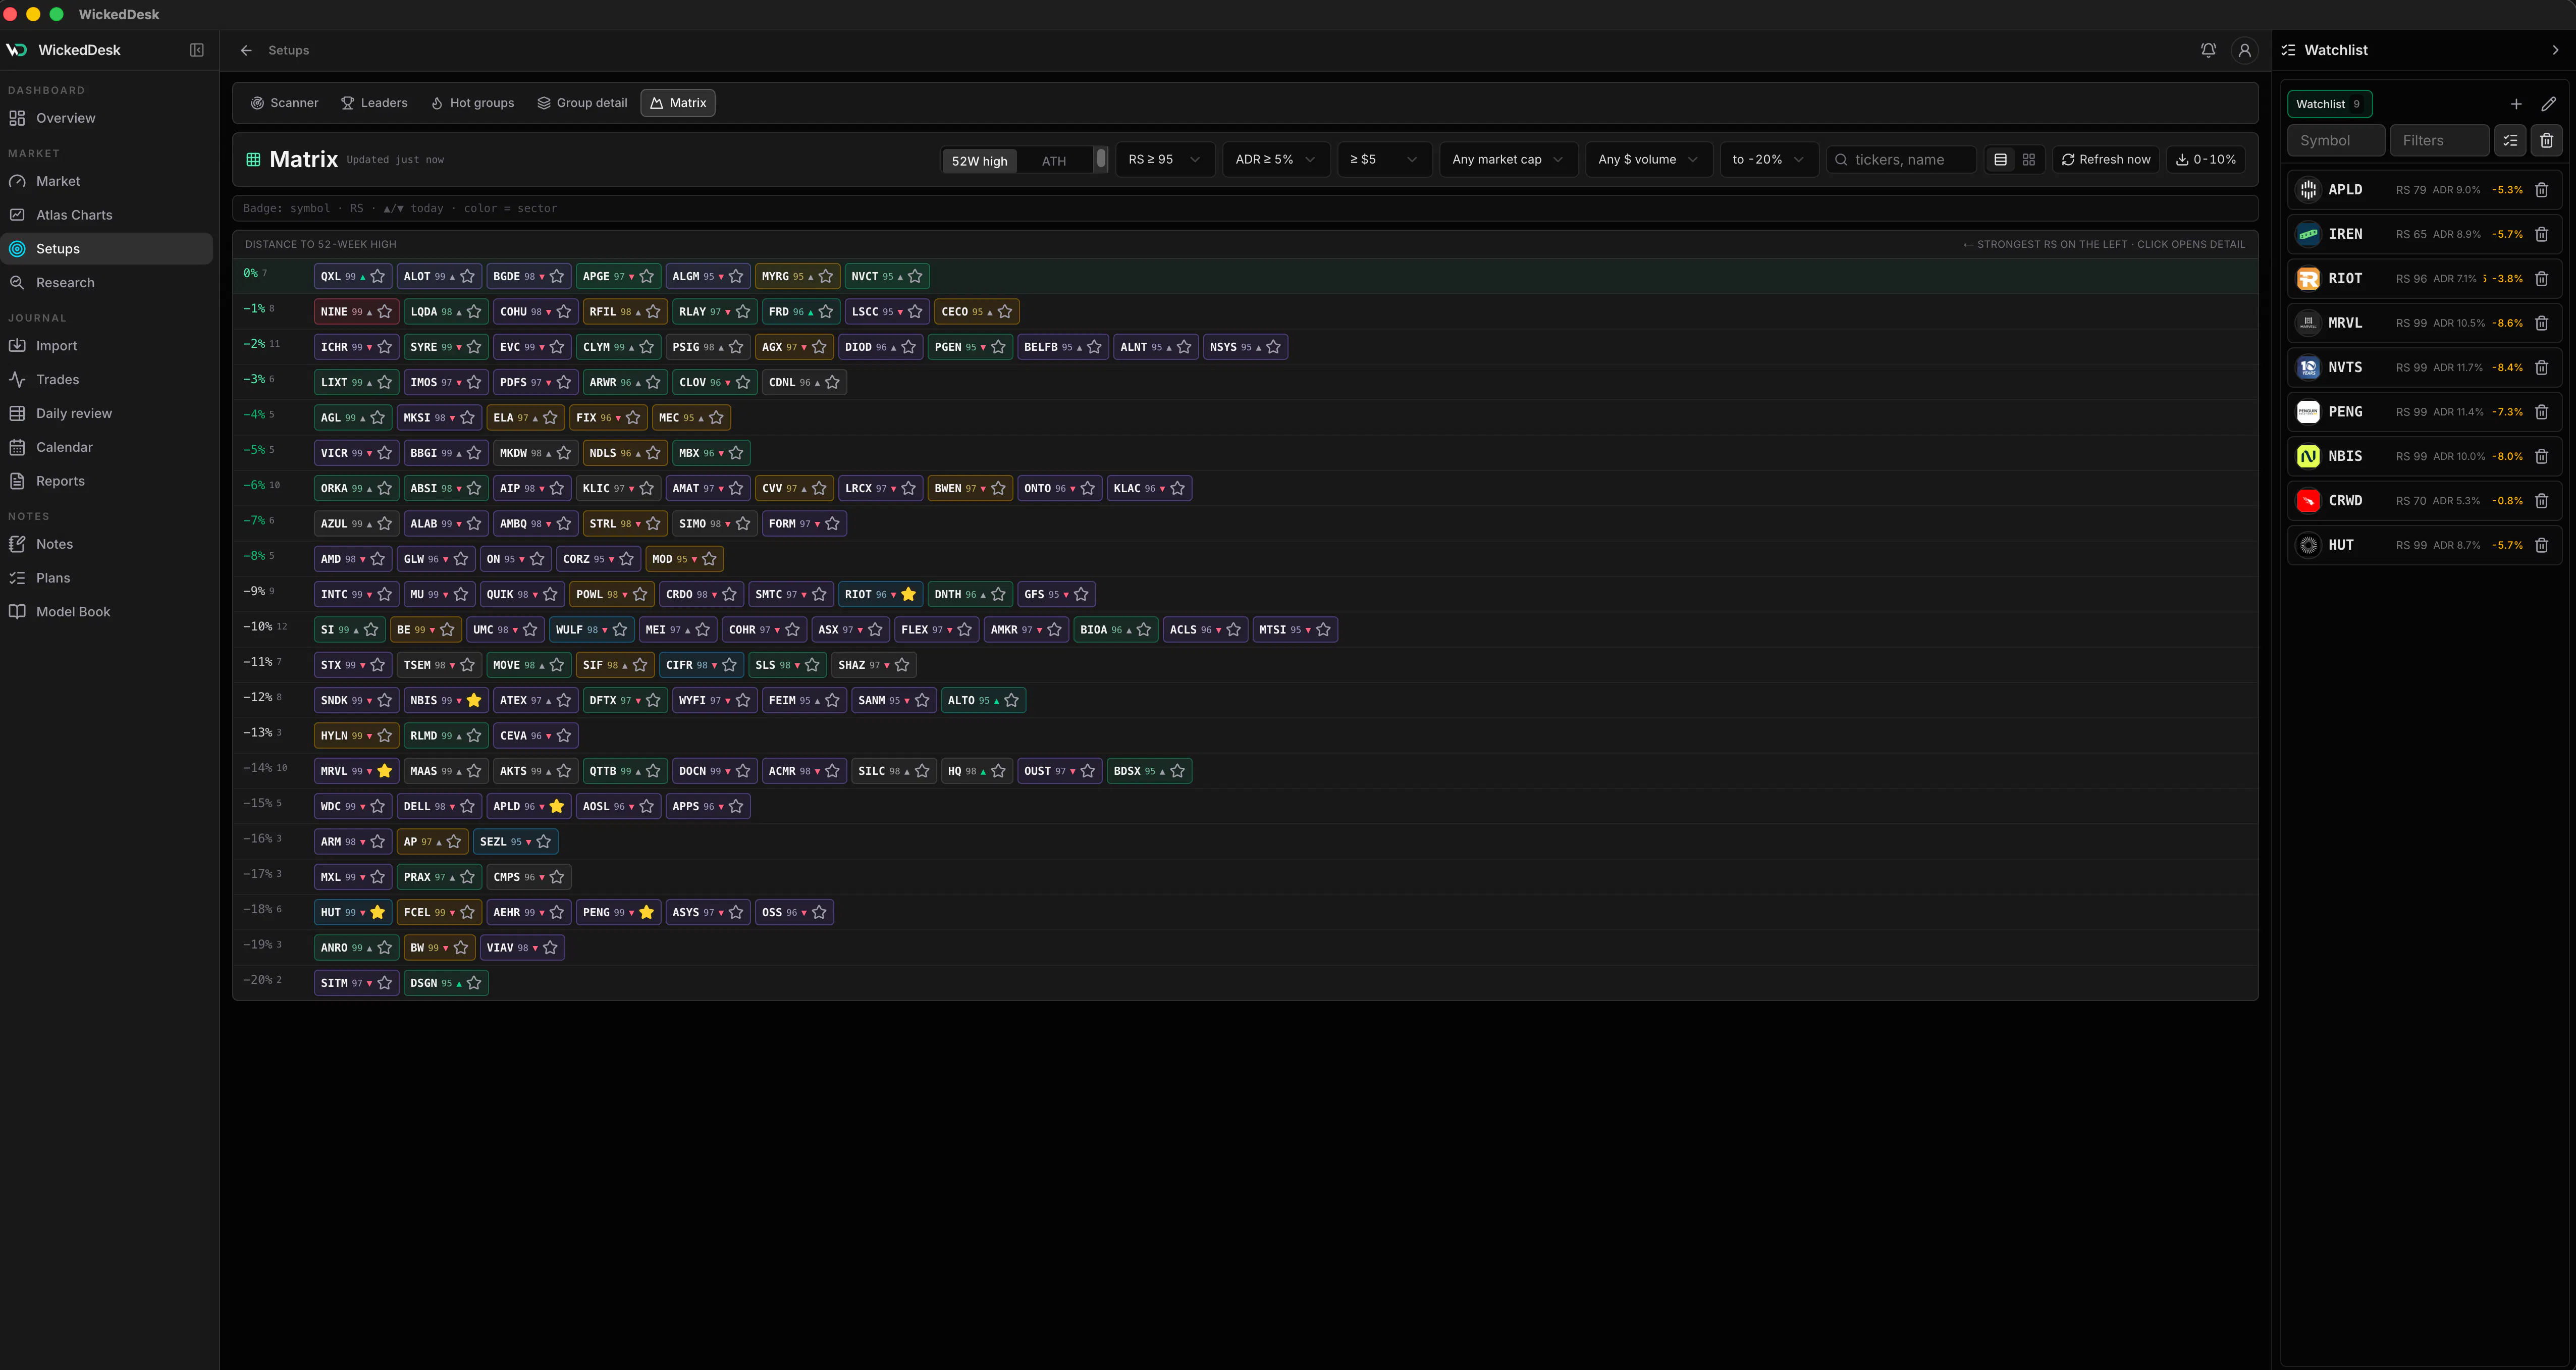Open the WDC badge in the -15% row

pos(353,807)
